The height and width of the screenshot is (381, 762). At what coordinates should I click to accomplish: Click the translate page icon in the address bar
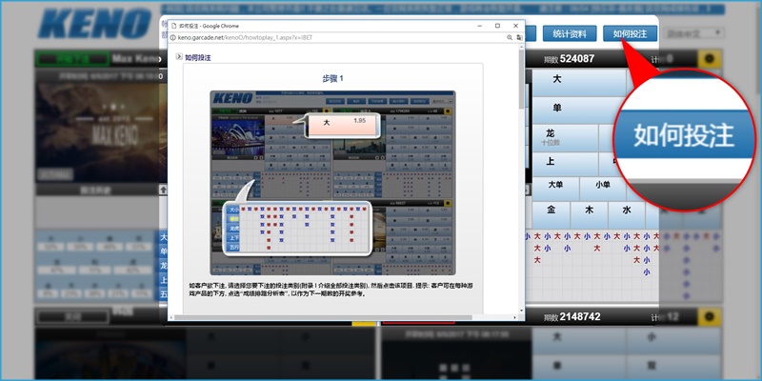pyautogui.click(x=519, y=37)
